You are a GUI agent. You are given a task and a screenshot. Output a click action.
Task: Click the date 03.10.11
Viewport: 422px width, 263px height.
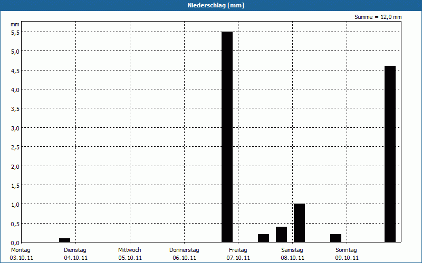[x=21, y=258]
